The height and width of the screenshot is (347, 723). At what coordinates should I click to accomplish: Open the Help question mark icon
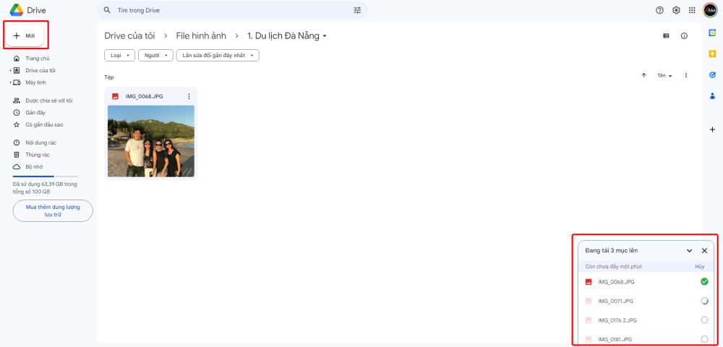point(659,10)
